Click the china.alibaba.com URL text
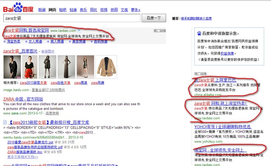 208,95
